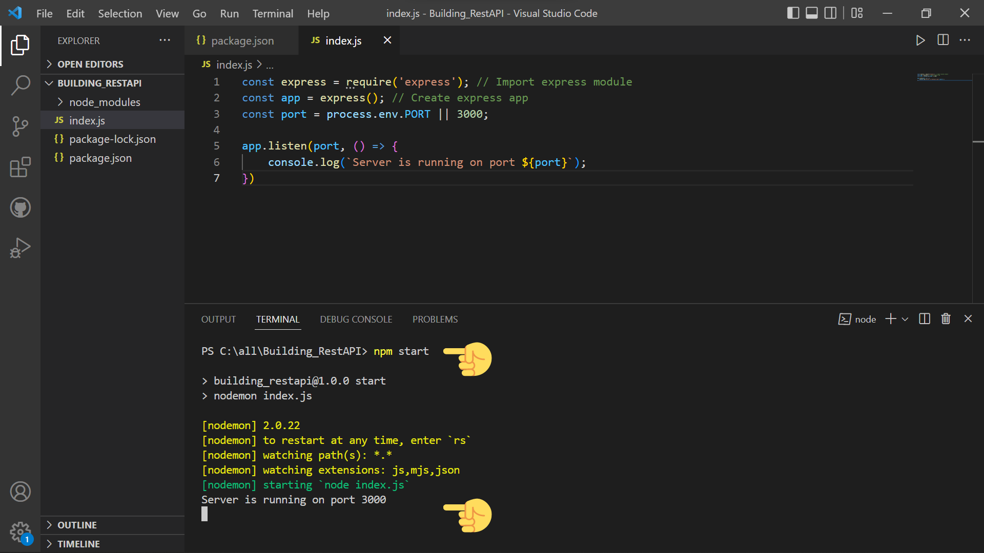The width and height of the screenshot is (984, 553).
Task: Open package-lock.json in the explorer
Action: pyautogui.click(x=112, y=139)
